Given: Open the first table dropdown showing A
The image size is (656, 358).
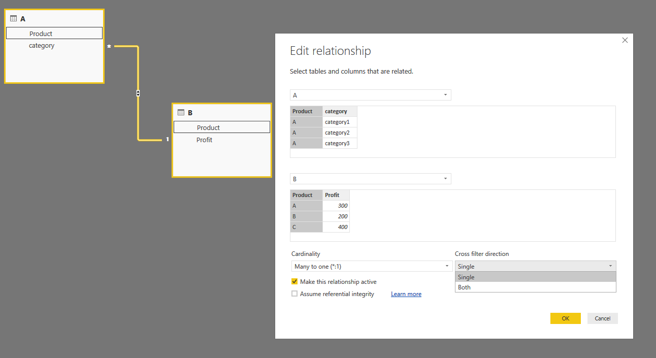Looking at the screenshot, I should tap(370, 95).
